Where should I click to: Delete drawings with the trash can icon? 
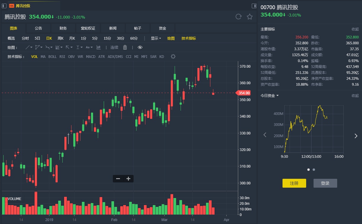coord(125,47)
